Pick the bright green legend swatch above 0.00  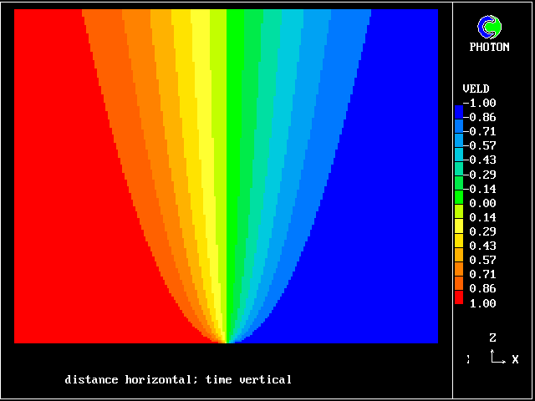coord(458,196)
